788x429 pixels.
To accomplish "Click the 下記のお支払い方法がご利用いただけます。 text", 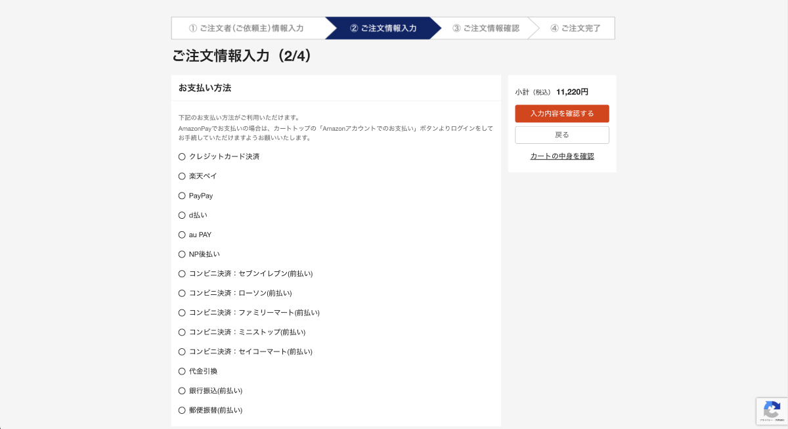I will pyautogui.click(x=239, y=118).
